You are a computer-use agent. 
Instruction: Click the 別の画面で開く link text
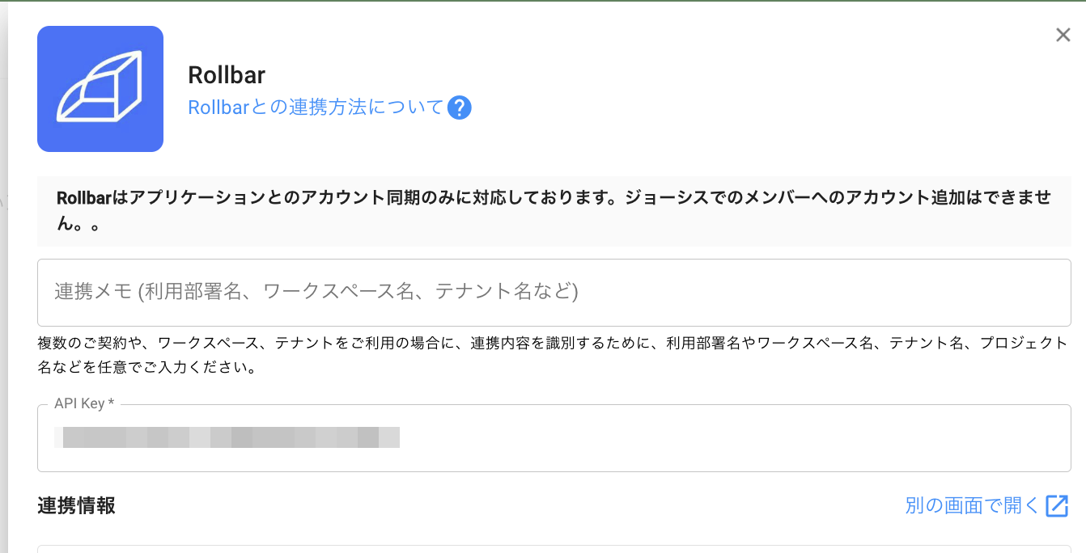972,506
